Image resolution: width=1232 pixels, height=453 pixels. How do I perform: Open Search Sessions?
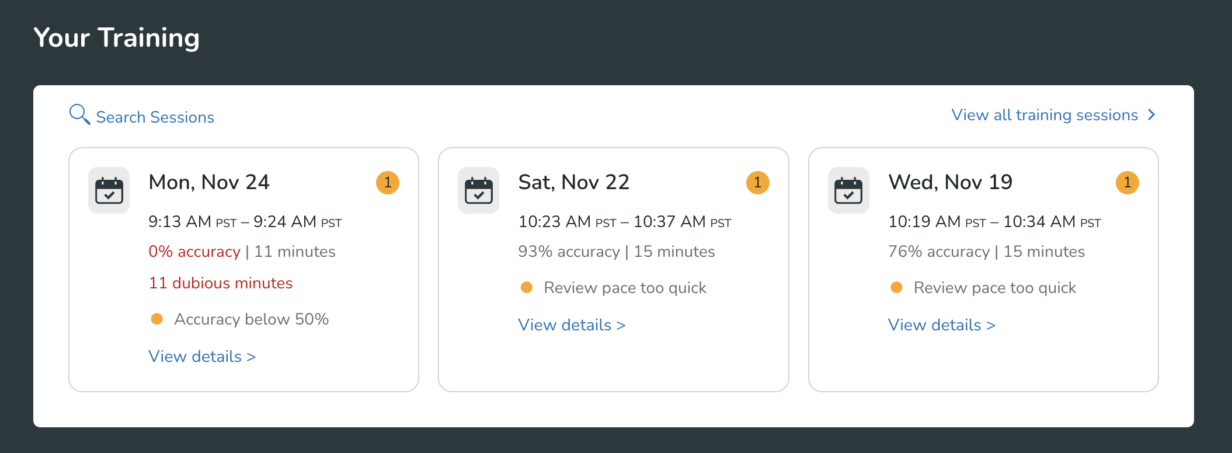(155, 117)
